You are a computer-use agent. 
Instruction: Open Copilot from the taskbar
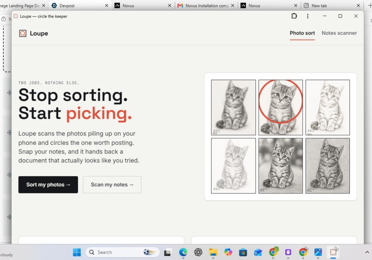228,252
